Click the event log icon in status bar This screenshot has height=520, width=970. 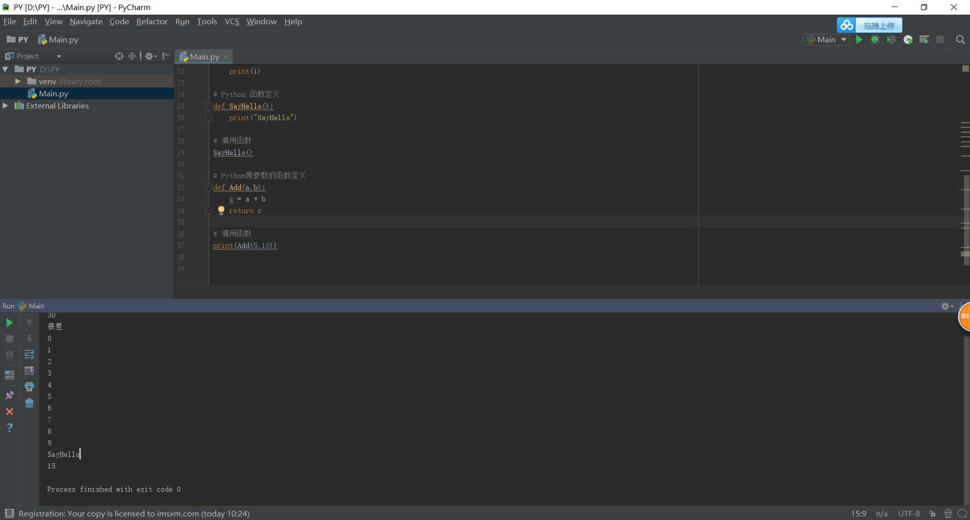coord(962,514)
